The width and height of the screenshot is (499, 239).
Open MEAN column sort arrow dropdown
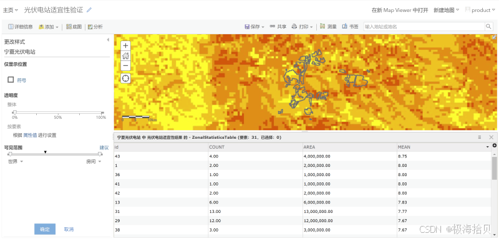pos(488,148)
